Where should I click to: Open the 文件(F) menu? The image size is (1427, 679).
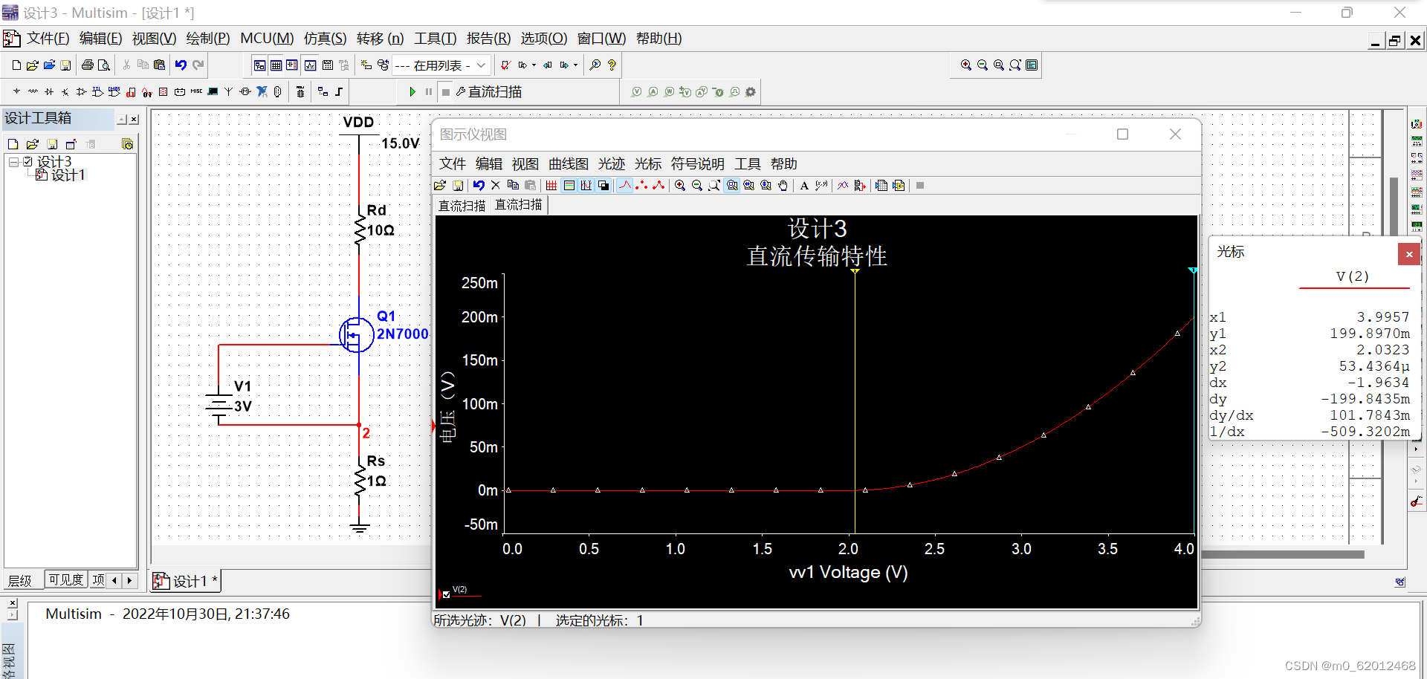tap(48, 39)
